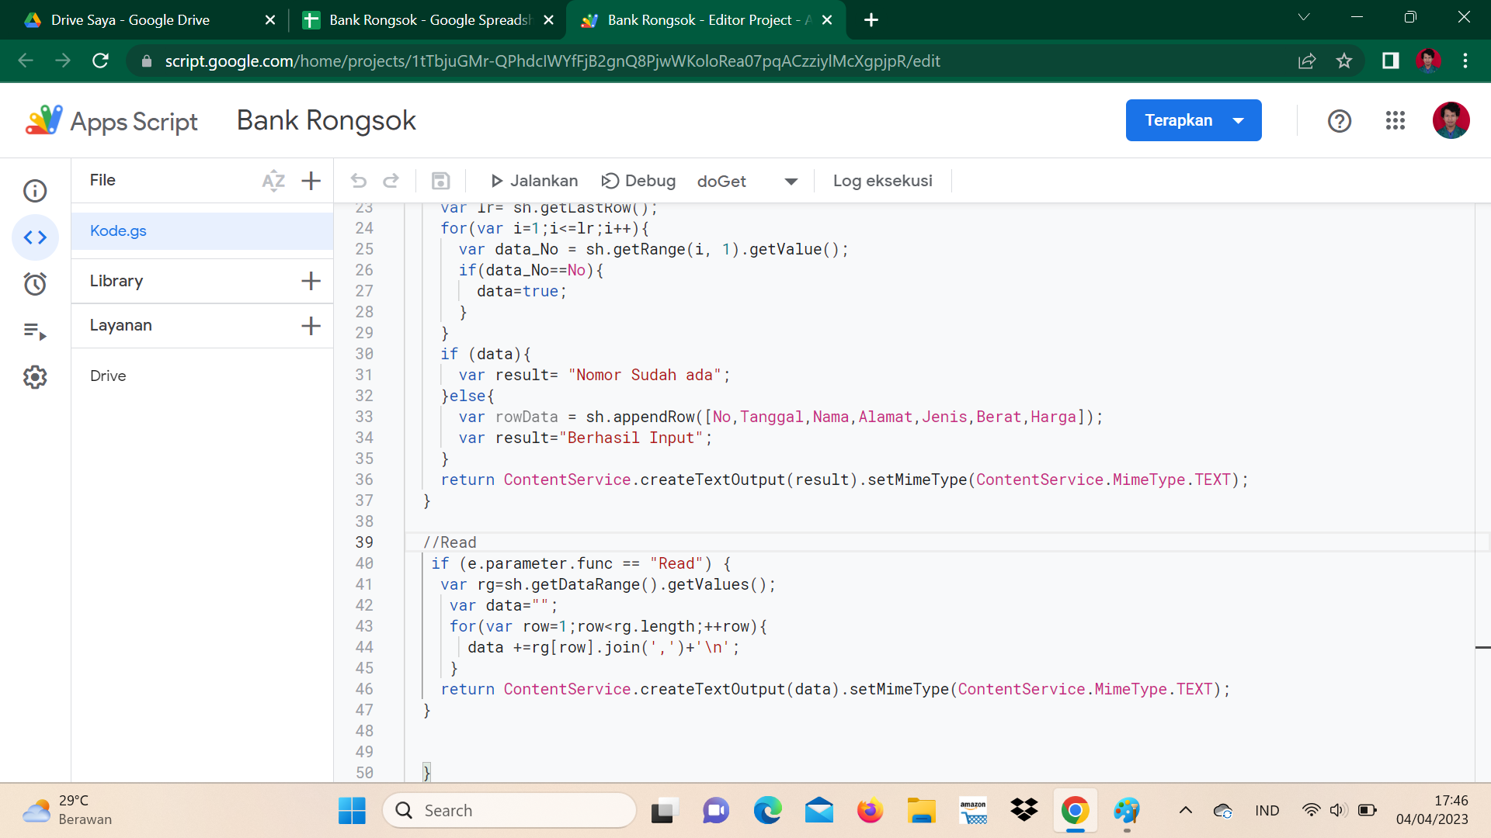
Task: Open the Executions list icon
Action: pyautogui.click(x=35, y=331)
